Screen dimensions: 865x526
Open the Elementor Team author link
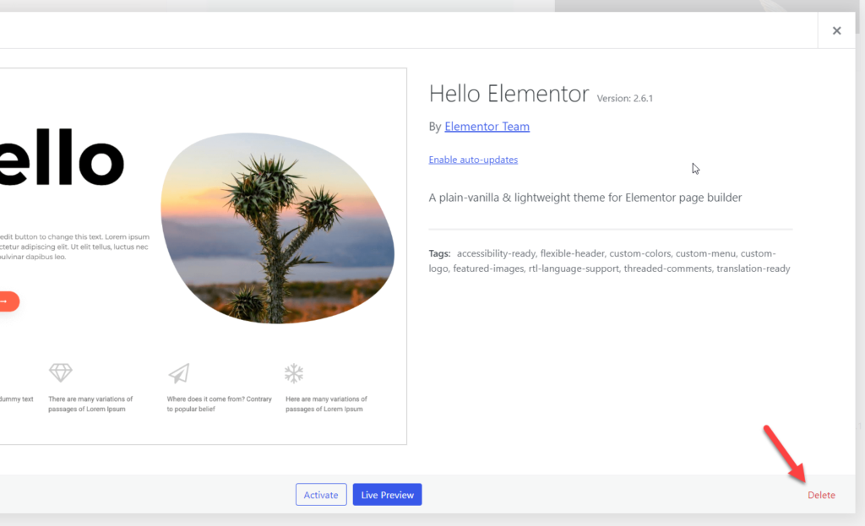487,127
